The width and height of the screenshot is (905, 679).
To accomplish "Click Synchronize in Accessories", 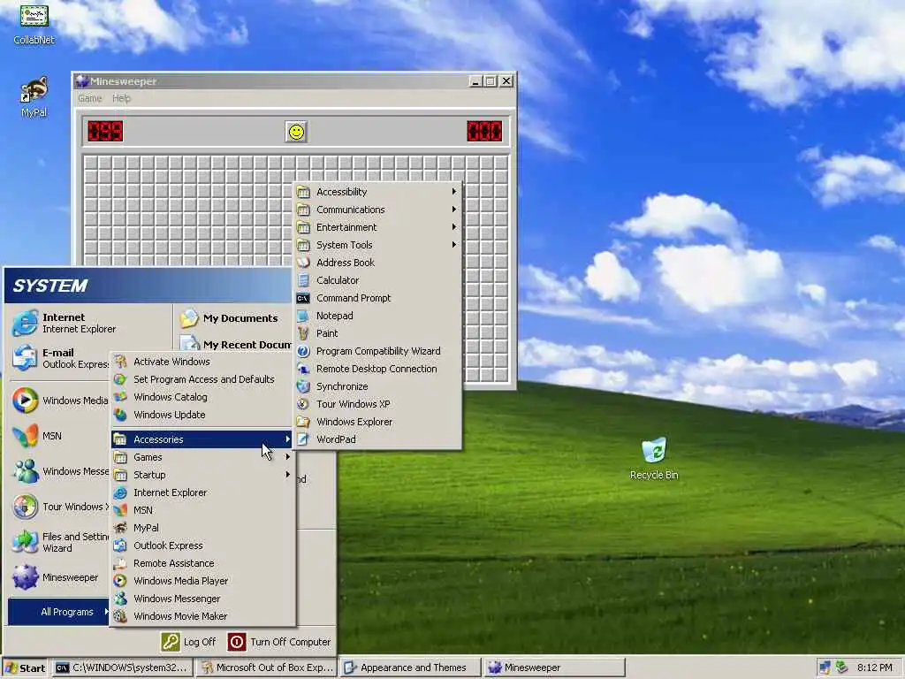I will click(x=377, y=386).
